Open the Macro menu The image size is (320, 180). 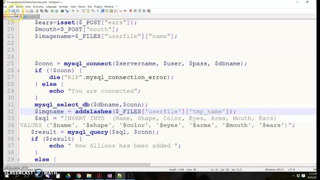pyautogui.click(x=82, y=6)
